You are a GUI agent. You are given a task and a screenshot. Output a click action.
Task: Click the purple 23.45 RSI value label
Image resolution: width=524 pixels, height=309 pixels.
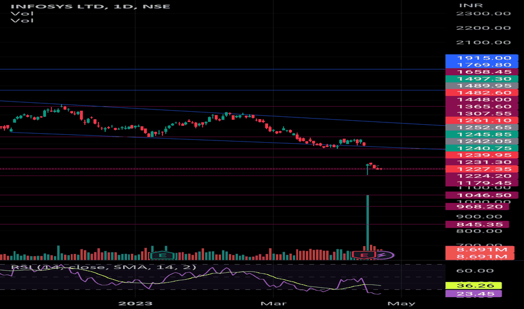click(x=473, y=294)
